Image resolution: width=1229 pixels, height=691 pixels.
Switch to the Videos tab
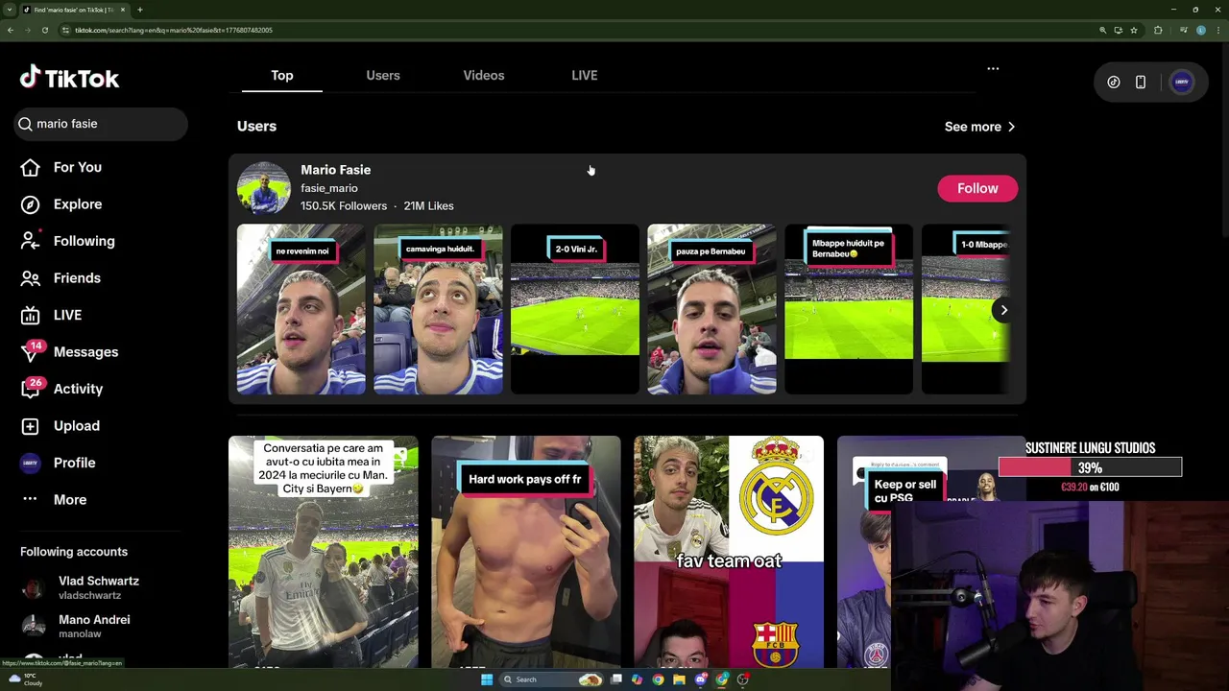point(484,75)
